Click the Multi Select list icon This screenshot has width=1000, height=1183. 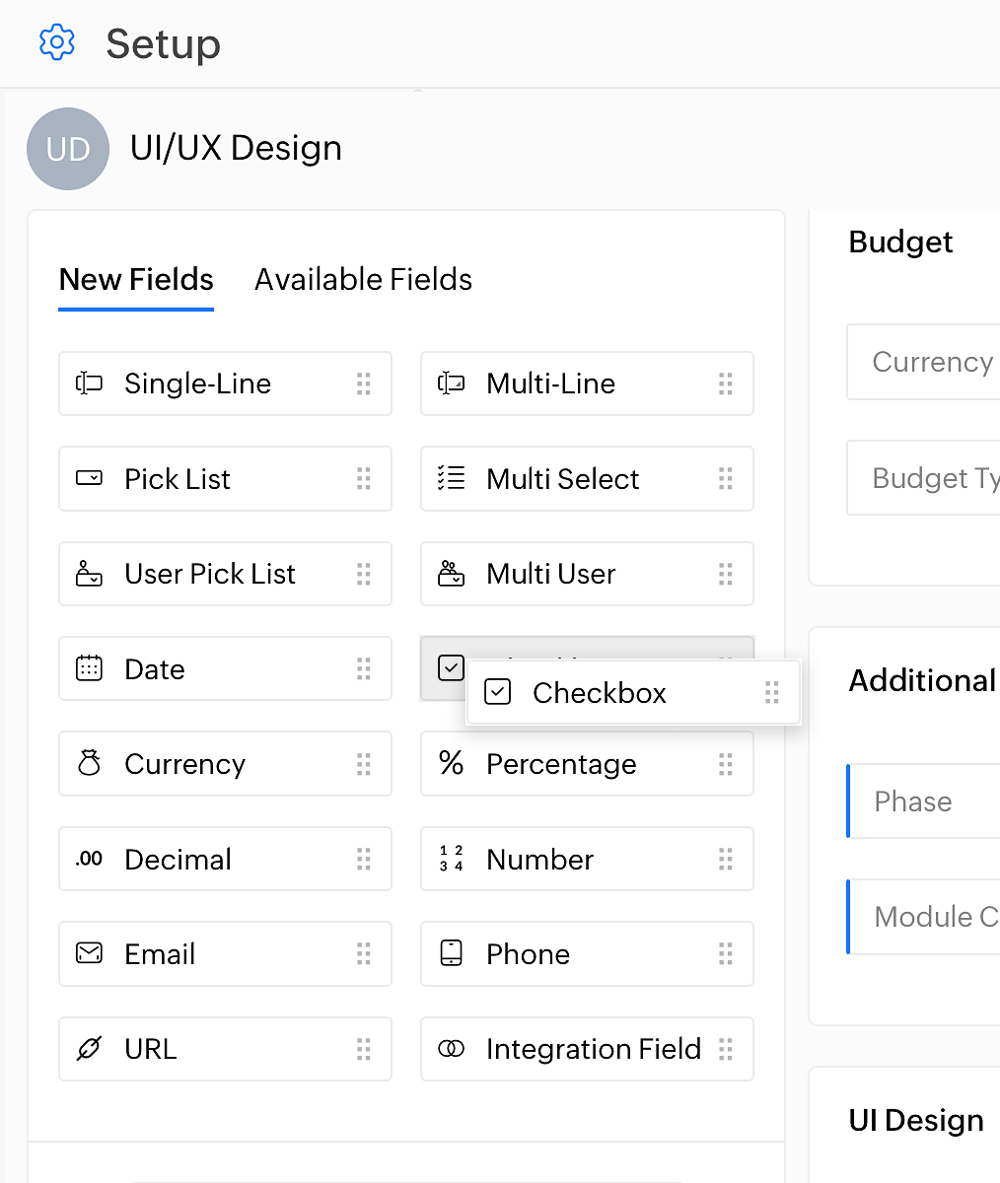tap(451, 479)
